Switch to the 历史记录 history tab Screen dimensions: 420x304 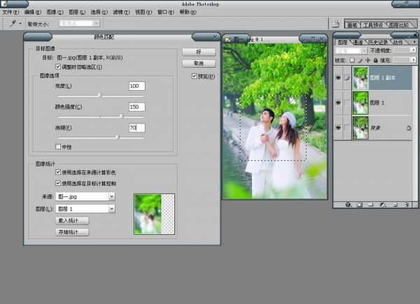tap(378, 42)
